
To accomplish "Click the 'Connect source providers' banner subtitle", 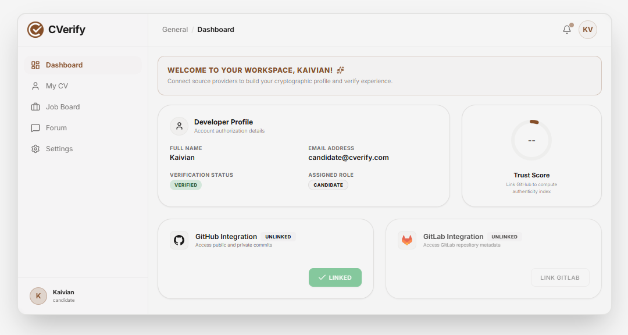I will click(280, 81).
